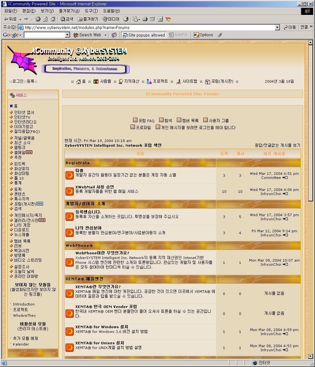Expand the address bar URL dropdown
Image resolution: width=315 pixels, height=367 pixels.
tap(277, 27)
